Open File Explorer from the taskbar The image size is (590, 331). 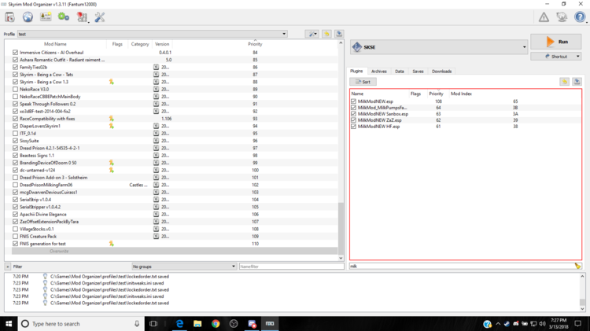click(197, 323)
